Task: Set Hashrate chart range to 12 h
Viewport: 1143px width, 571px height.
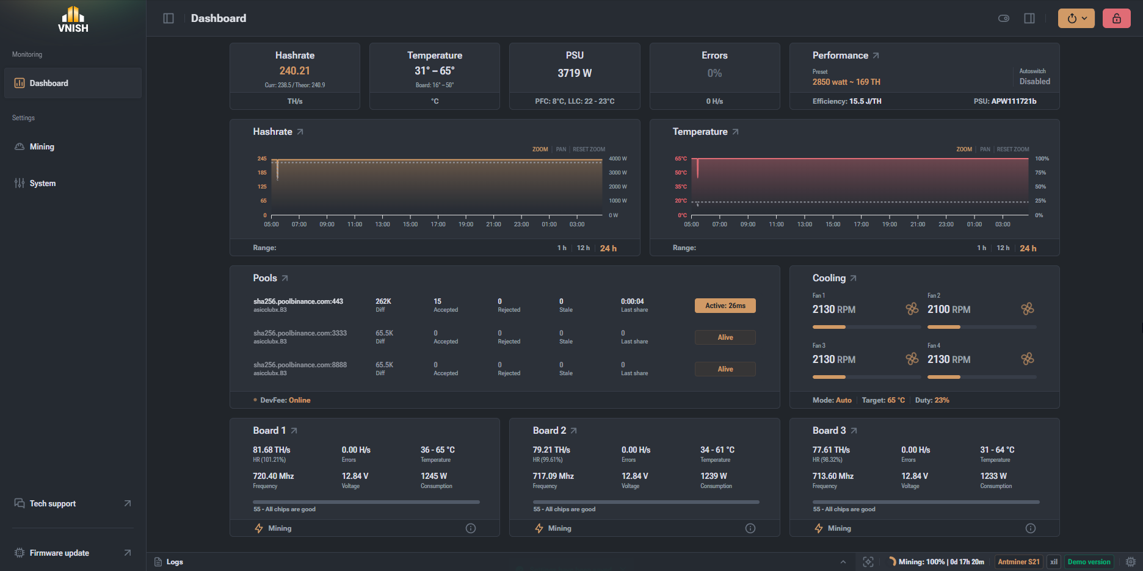Action: point(583,248)
